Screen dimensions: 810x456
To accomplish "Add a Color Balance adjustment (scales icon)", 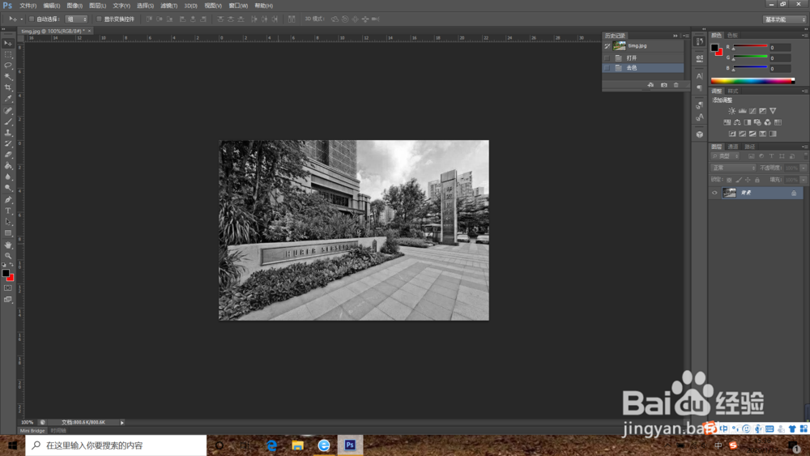I will click(x=737, y=122).
